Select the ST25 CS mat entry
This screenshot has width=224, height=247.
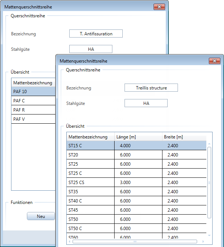coord(90,182)
